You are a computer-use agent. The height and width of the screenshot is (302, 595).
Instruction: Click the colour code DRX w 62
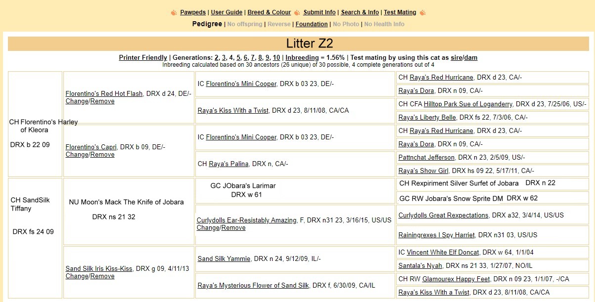coord(522,198)
